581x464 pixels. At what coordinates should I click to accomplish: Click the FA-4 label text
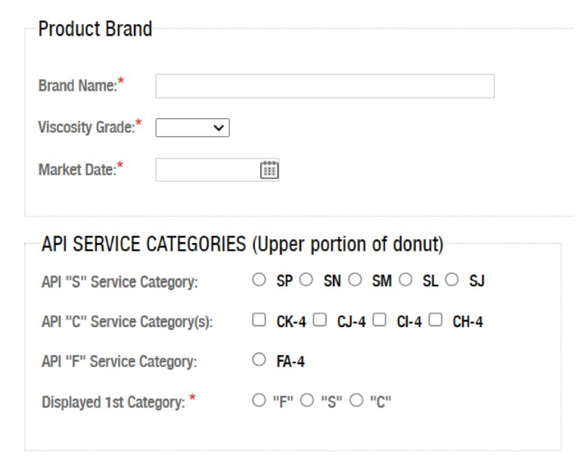(x=290, y=362)
